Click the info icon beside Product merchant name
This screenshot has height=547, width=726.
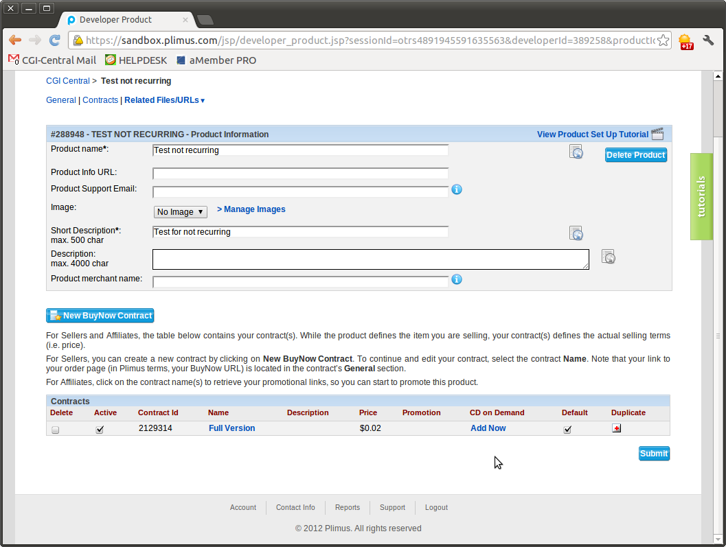coord(457,279)
